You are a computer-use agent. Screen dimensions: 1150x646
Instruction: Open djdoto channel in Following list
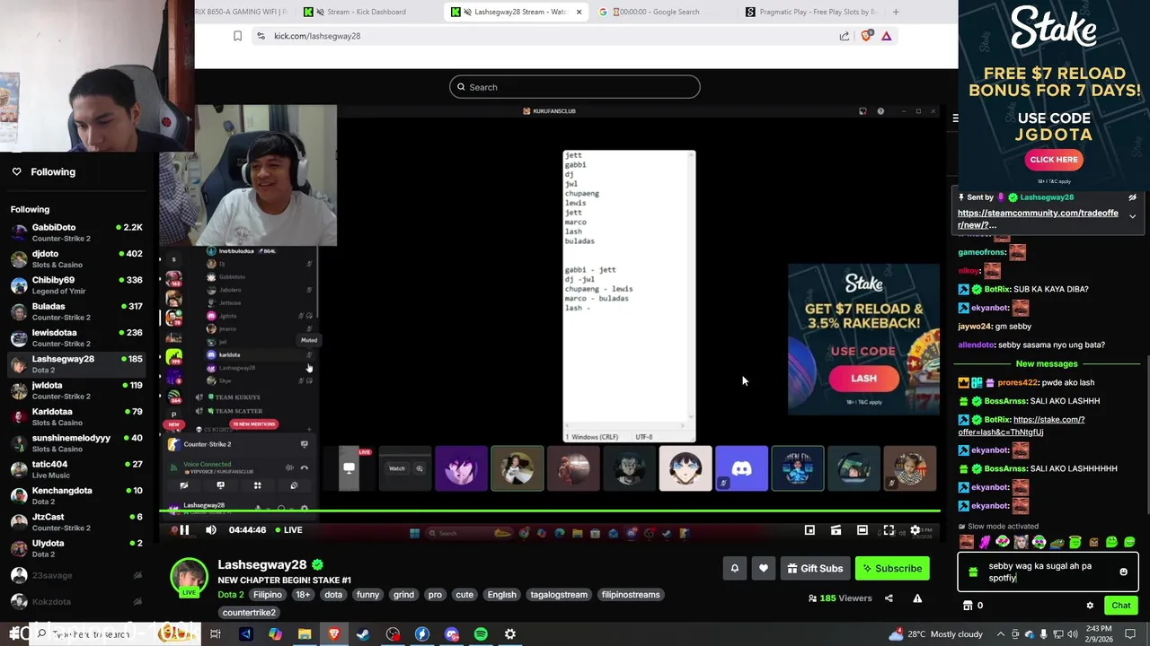point(76,259)
